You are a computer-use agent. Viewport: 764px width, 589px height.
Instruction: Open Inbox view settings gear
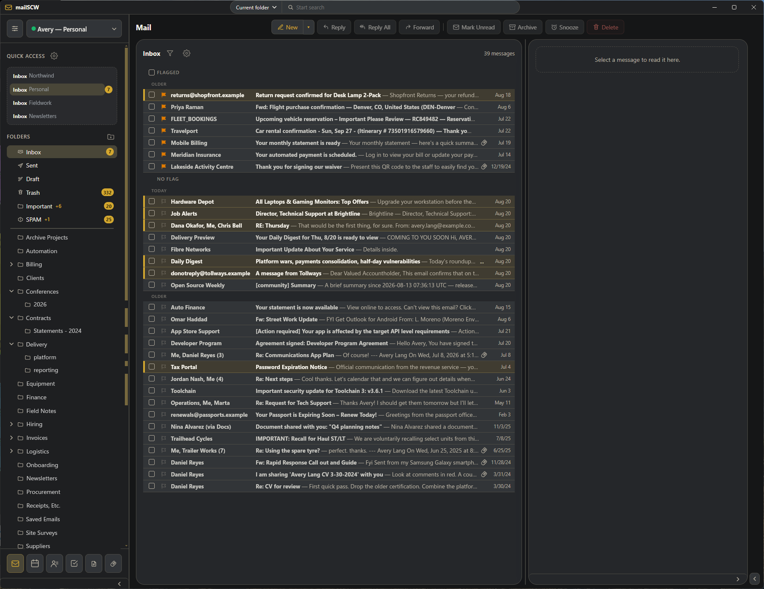pos(187,53)
